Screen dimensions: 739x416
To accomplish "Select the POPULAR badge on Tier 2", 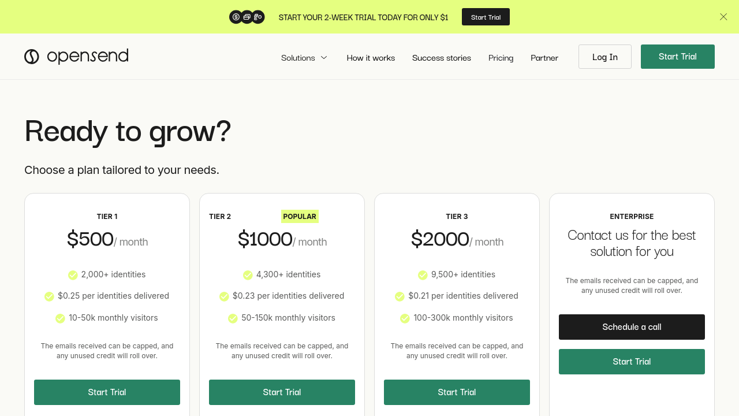I will [x=300, y=217].
